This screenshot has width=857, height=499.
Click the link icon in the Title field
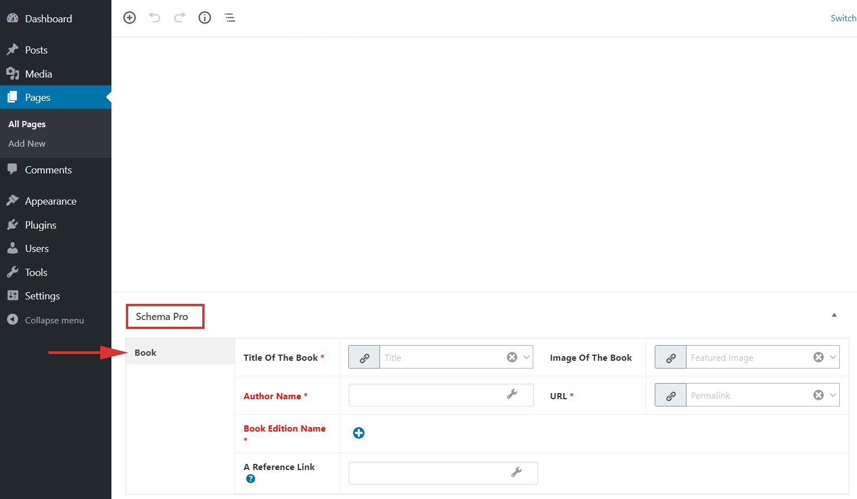[363, 357]
